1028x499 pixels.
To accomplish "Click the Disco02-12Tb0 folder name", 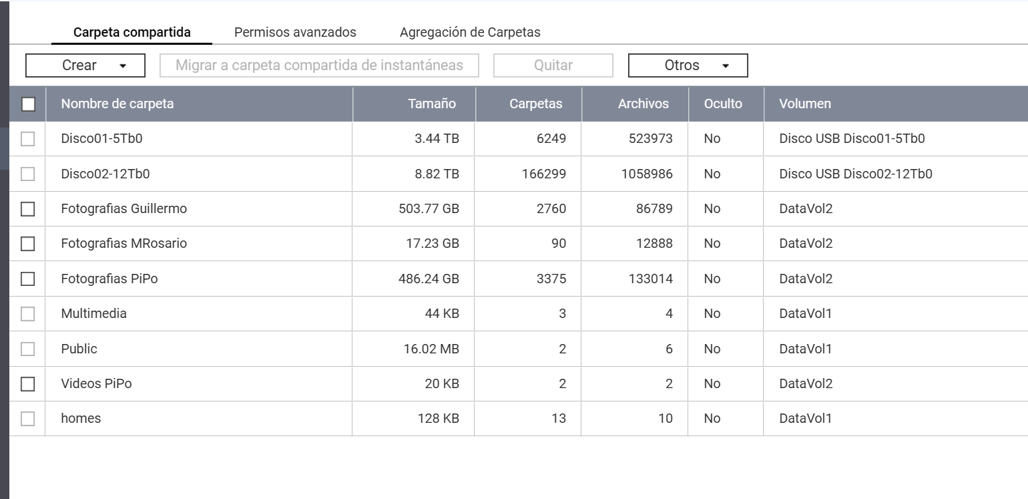I will click(x=105, y=174).
